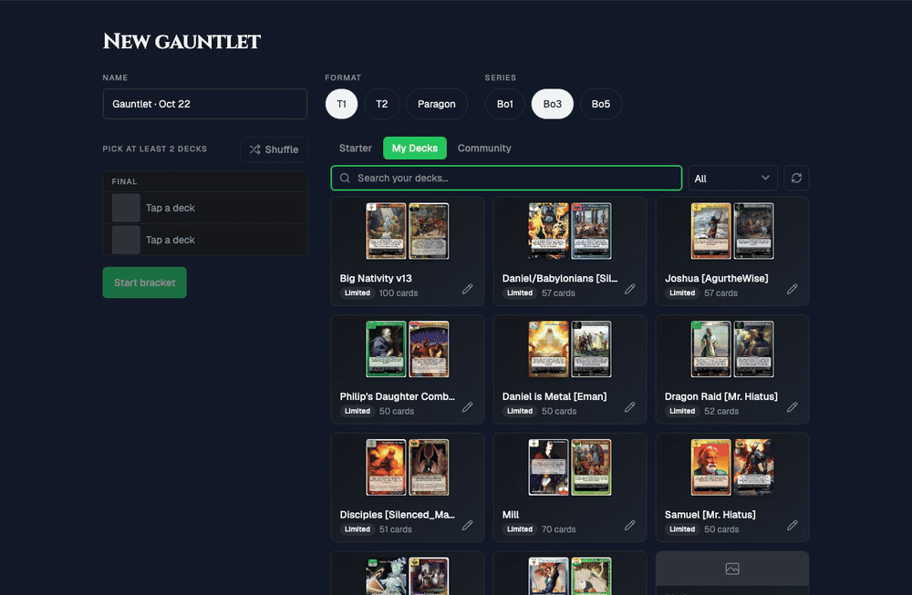Focus the Search your decks field
The width and height of the screenshot is (912, 595).
(x=506, y=178)
